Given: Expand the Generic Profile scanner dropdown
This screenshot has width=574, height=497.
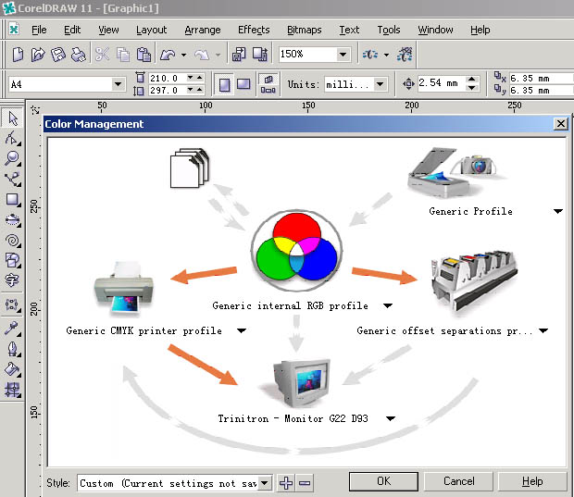Looking at the screenshot, I should [x=558, y=211].
